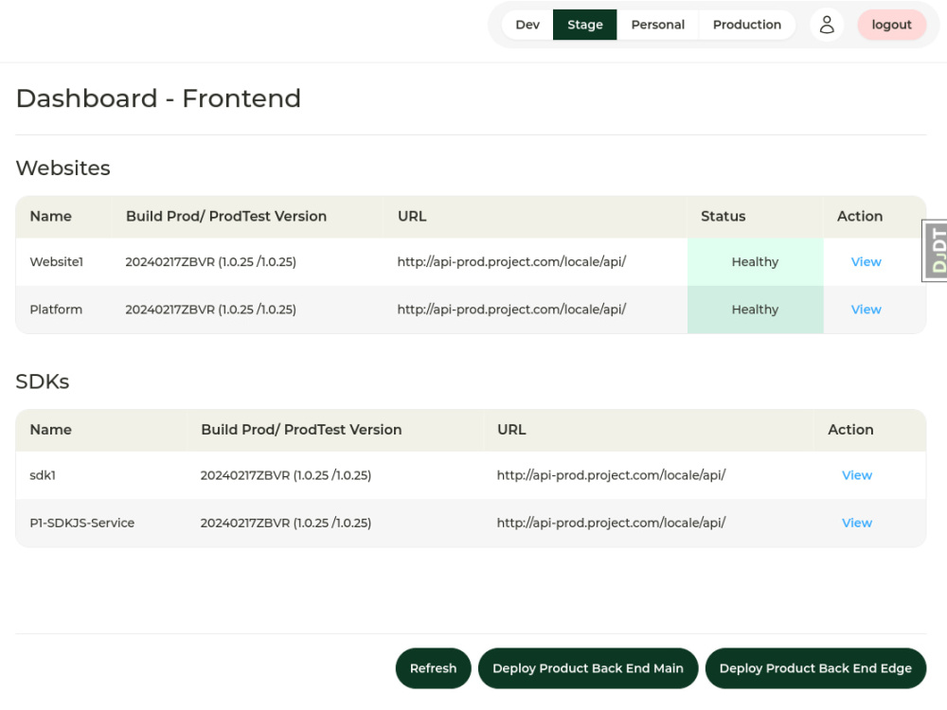Click the Refresh button

tap(433, 668)
